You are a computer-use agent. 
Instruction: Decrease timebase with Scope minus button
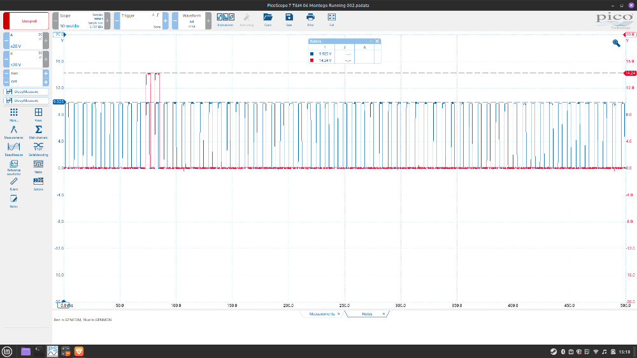click(55, 21)
